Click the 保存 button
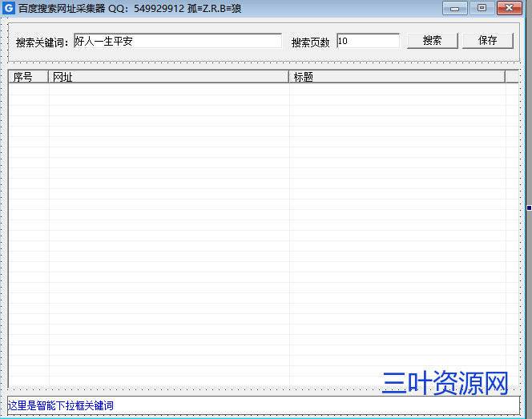This screenshot has height=419, width=532. (x=487, y=41)
